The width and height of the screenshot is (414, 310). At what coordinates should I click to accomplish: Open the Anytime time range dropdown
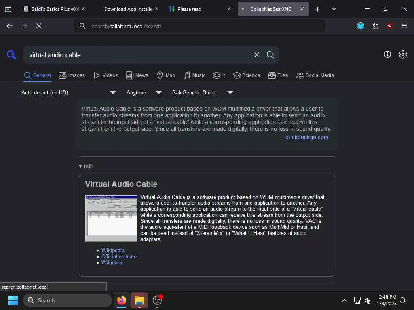(x=144, y=92)
